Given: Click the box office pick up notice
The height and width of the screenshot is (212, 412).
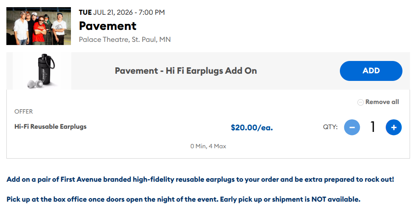Looking at the screenshot, I should pos(183,199).
